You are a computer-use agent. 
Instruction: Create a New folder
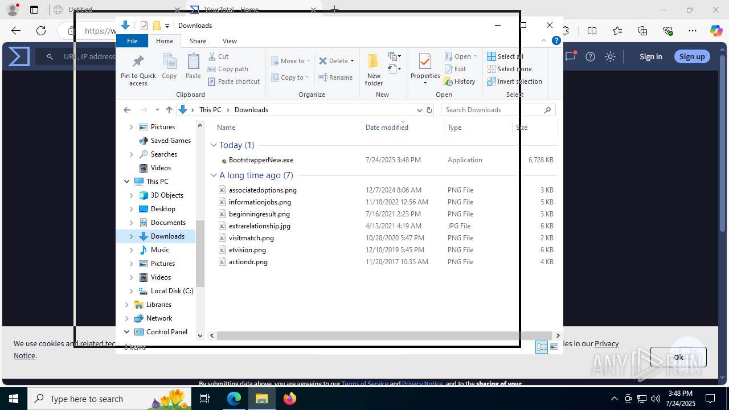(x=374, y=69)
